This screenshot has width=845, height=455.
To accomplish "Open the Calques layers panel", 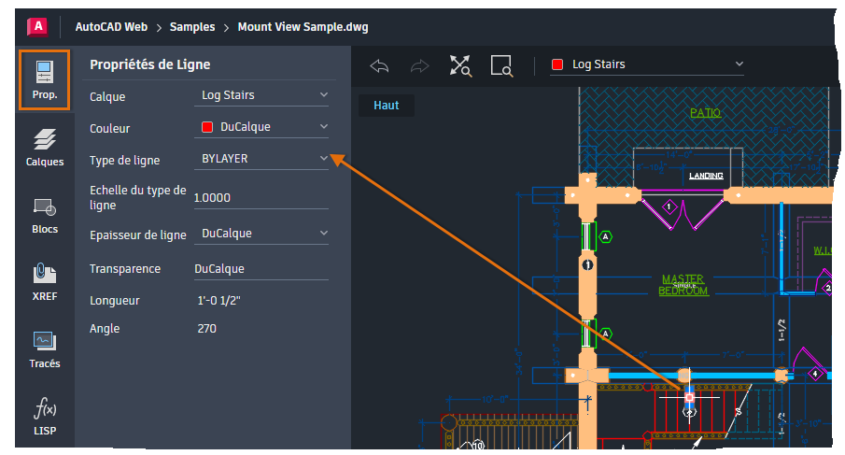I will [x=45, y=148].
